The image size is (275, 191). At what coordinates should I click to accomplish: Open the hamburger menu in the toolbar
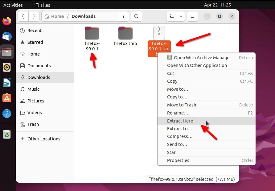(x=192, y=16)
